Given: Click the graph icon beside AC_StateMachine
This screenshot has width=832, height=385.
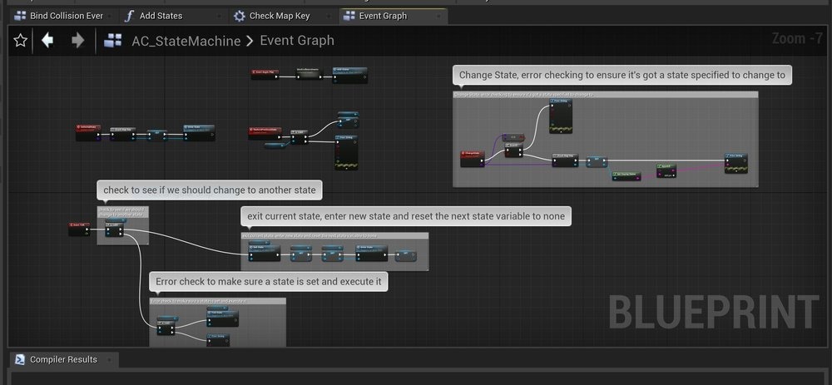Looking at the screenshot, I should (114, 41).
